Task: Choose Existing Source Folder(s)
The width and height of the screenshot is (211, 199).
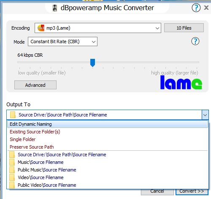Action: (x=108, y=132)
